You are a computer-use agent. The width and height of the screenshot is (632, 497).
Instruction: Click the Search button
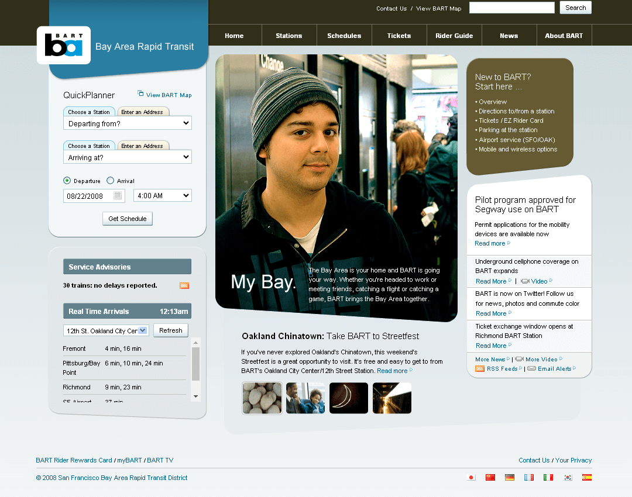[576, 8]
